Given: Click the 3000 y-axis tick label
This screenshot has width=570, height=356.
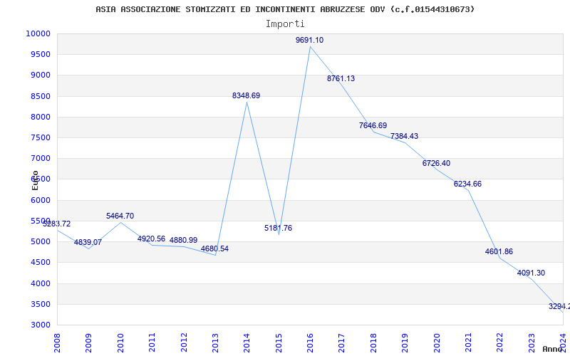Looking at the screenshot, I should coord(40,325).
